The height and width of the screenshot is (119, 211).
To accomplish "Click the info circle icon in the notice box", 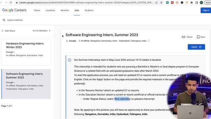I will coord(70,60).
